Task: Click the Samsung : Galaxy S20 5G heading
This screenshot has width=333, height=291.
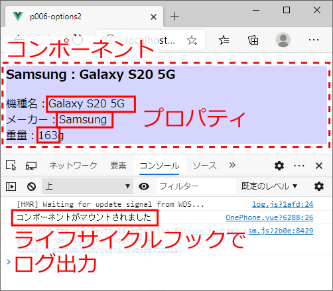Action: tap(91, 74)
